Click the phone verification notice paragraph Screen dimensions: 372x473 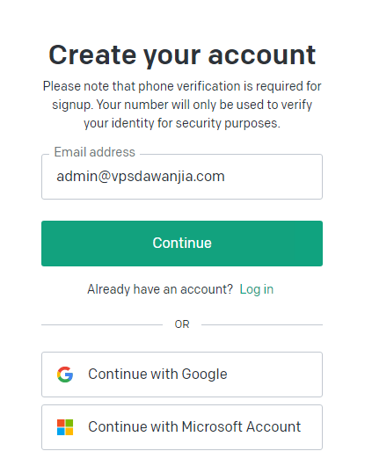point(182,105)
